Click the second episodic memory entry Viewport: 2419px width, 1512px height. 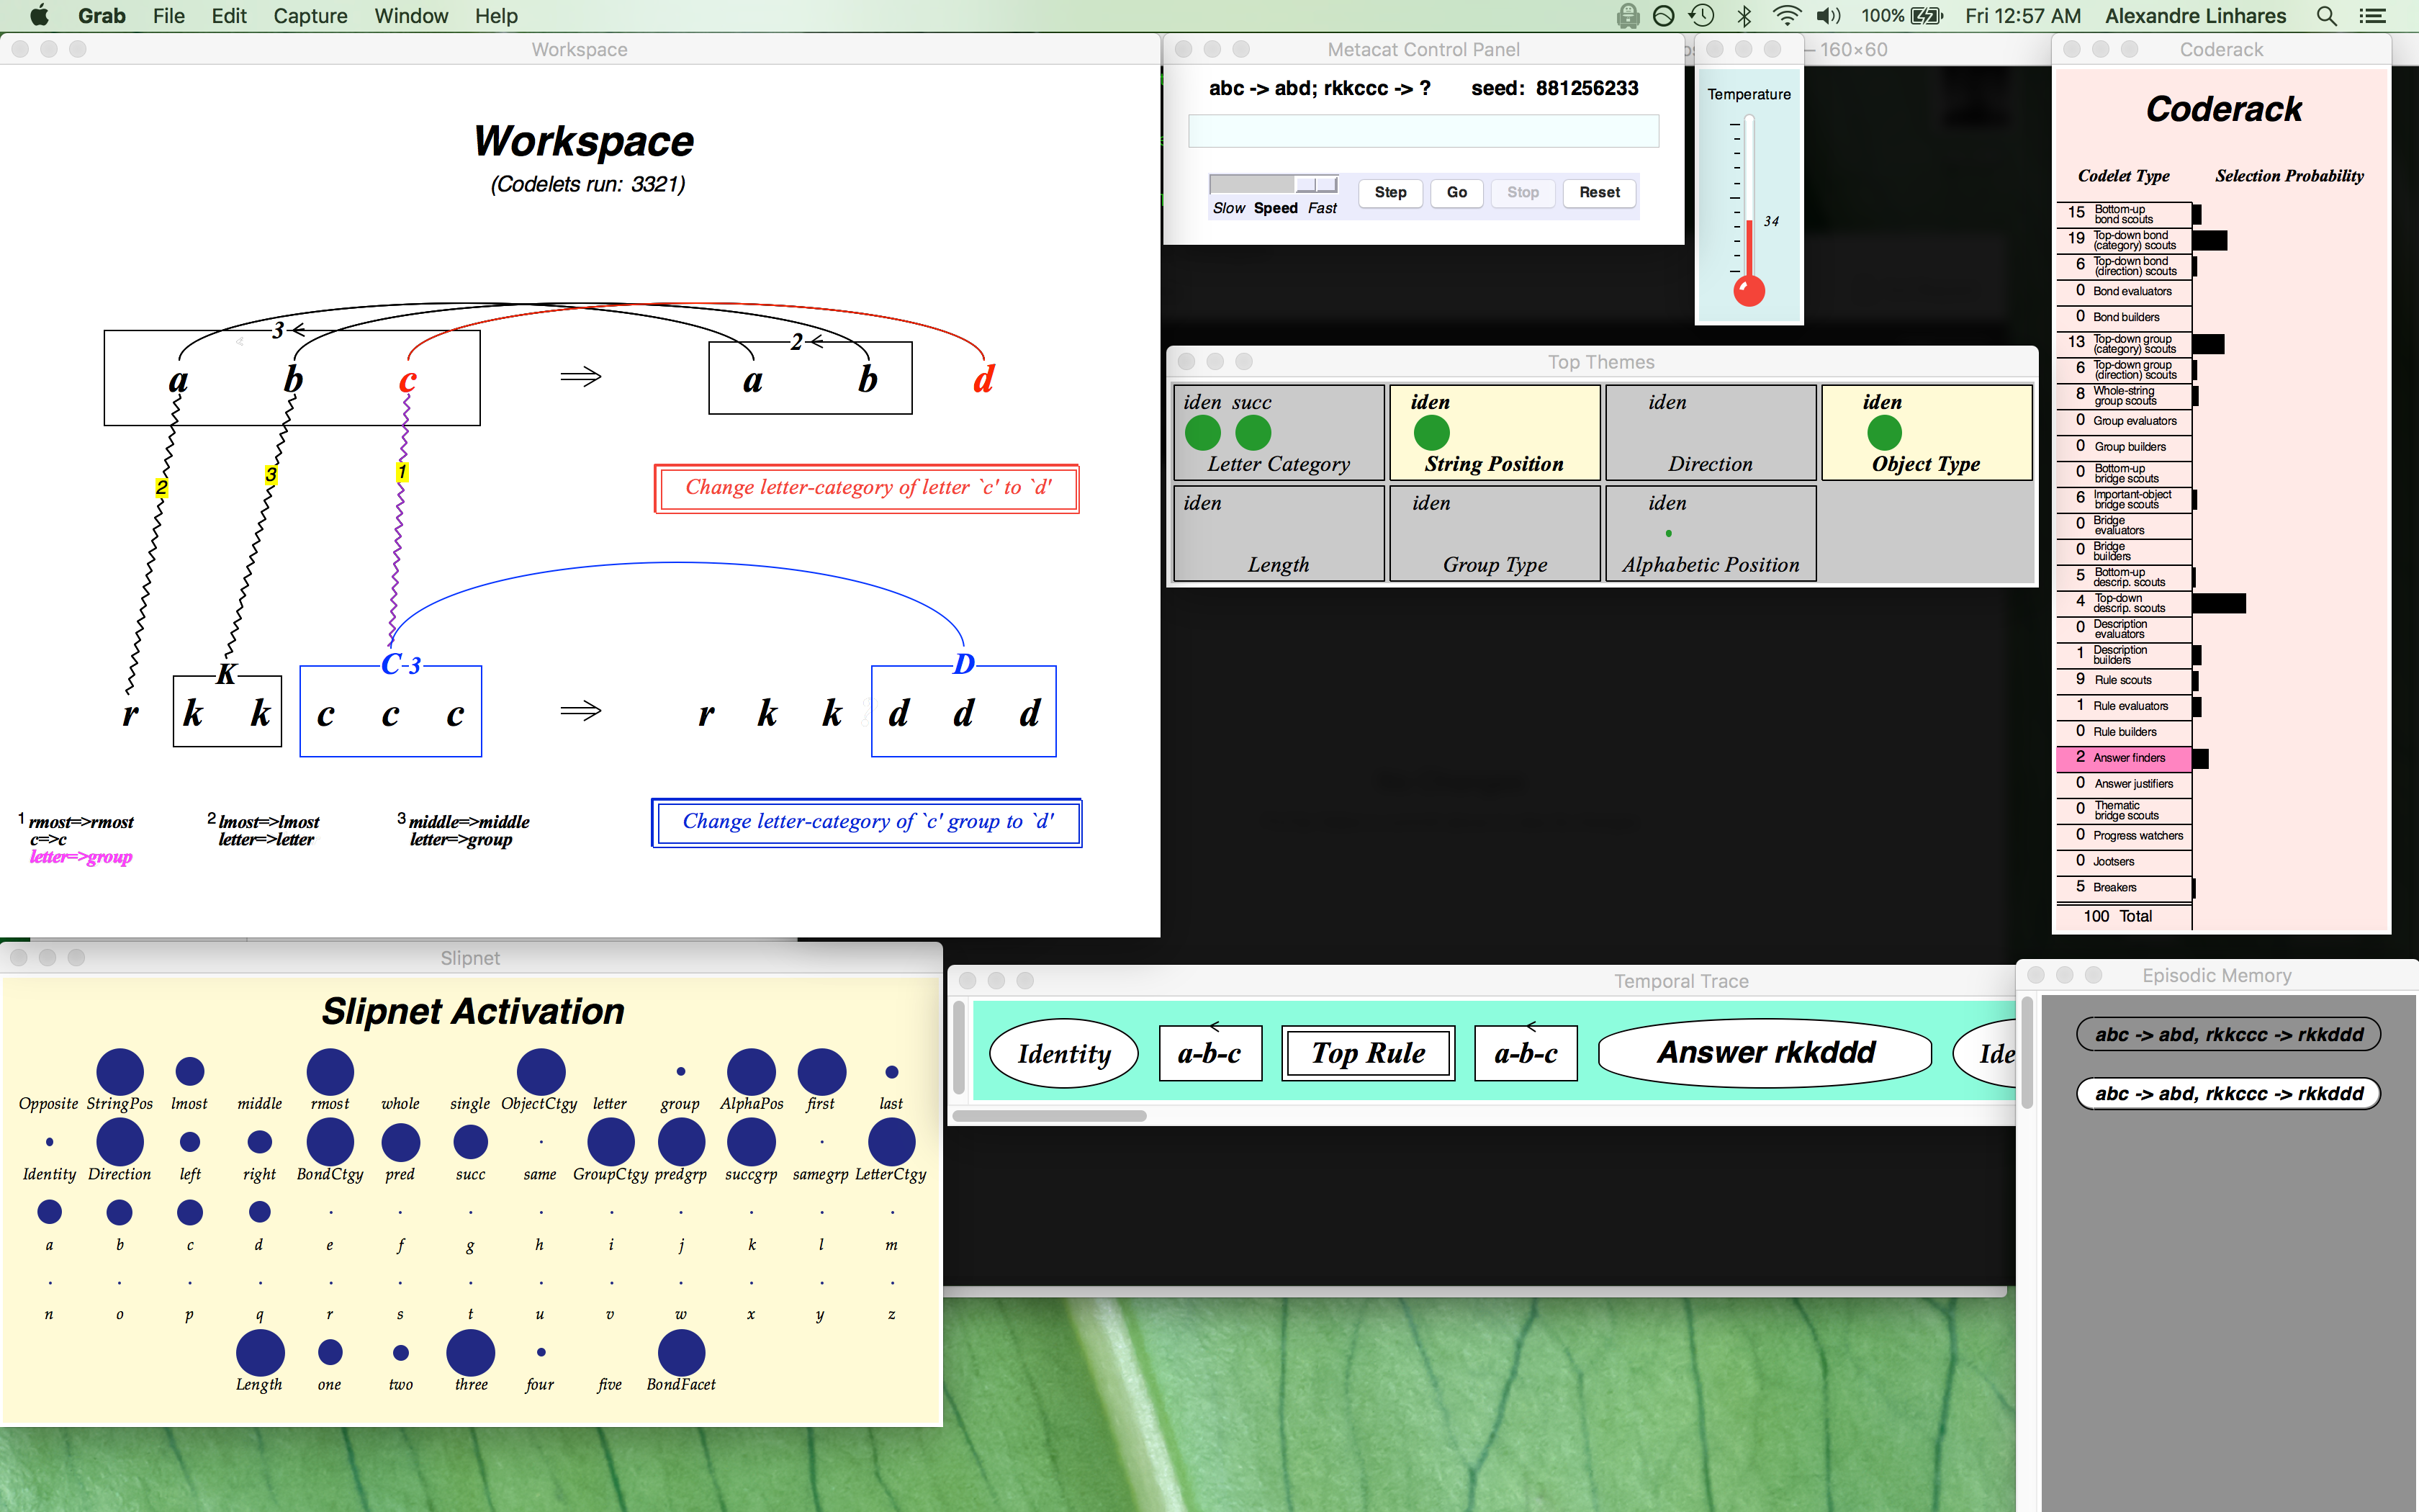[x=2228, y=1093]
